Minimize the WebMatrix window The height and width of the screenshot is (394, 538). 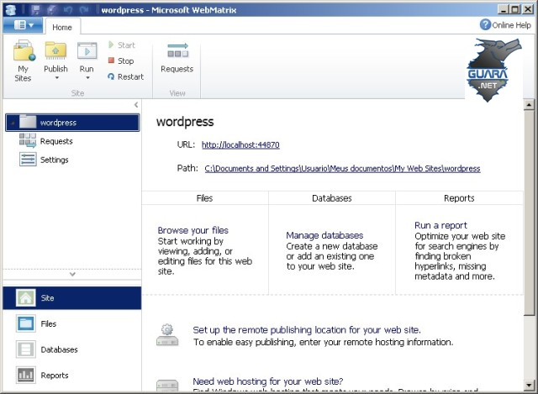click(503, 9)
